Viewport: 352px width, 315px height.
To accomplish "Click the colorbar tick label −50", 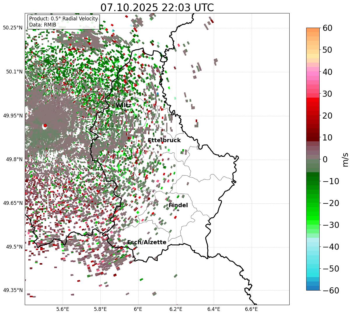I will coord(331,268).
